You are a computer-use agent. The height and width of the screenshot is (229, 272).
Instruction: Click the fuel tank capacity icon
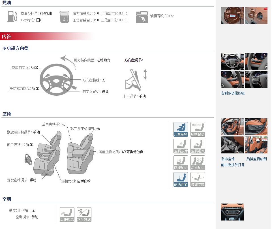[142, 17]
